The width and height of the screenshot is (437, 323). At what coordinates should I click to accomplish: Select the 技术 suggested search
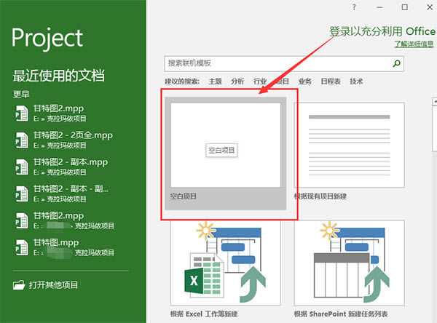pyautogui.click(x=356, y=81)
